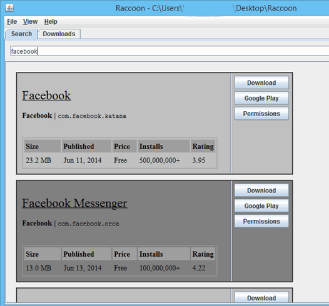Show Permissions for the Facebook app
The image size is (329, 306).
coord(261,114)
